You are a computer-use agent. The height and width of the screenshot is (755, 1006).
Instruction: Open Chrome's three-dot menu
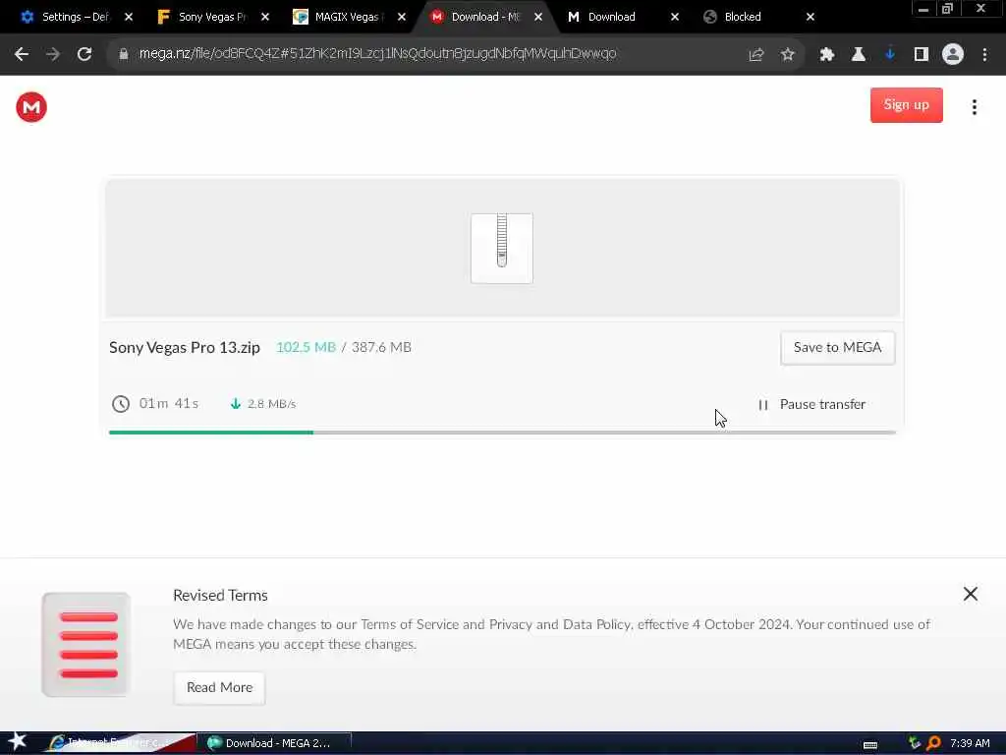pyautogui.click(x=984, y=55)
